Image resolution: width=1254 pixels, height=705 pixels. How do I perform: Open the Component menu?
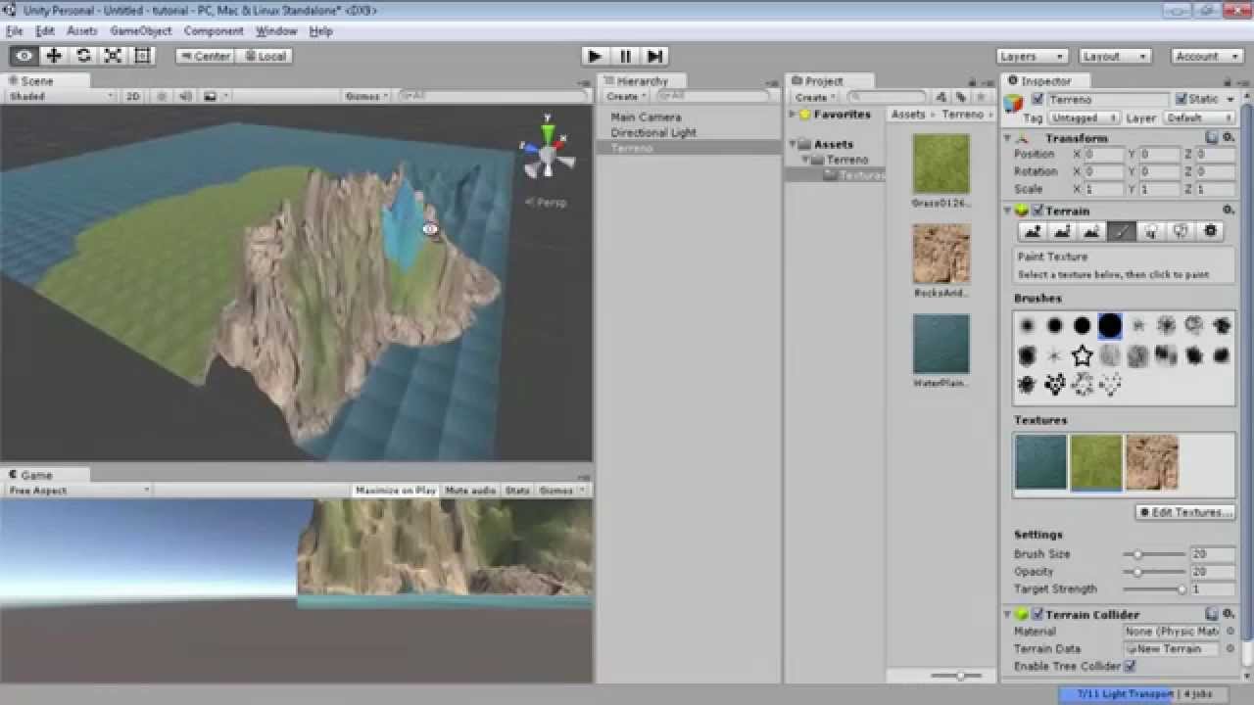[214, 31]
